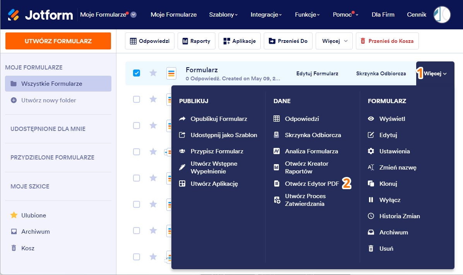Image resolution: width=463 pixels, height=275 pixels.
Task: Collapse the row Więcej menu
Action: 435,73
